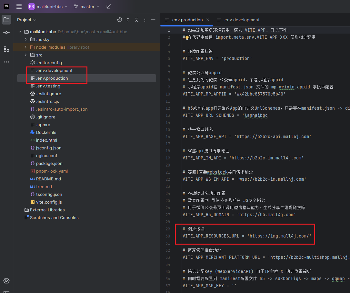Hide the Project panel with minimize icon
This screenshot has height=293, width=350.
pyautogui.click(x=153, y=20)
